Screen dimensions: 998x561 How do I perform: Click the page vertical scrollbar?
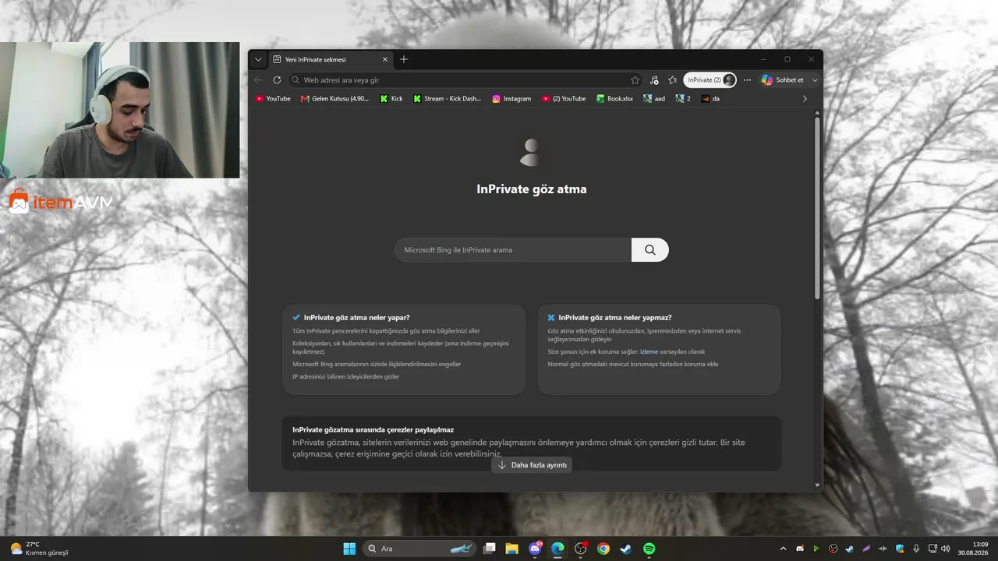point(817,207)
